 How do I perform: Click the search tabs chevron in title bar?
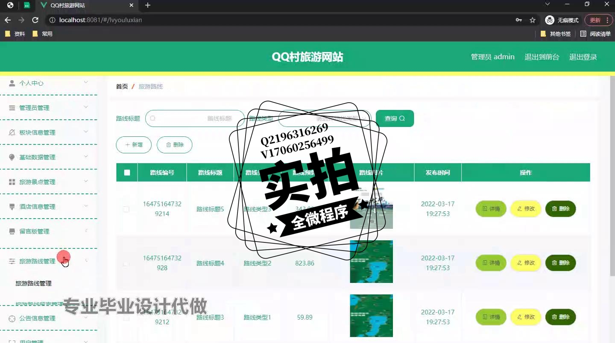tap(548, 4)
